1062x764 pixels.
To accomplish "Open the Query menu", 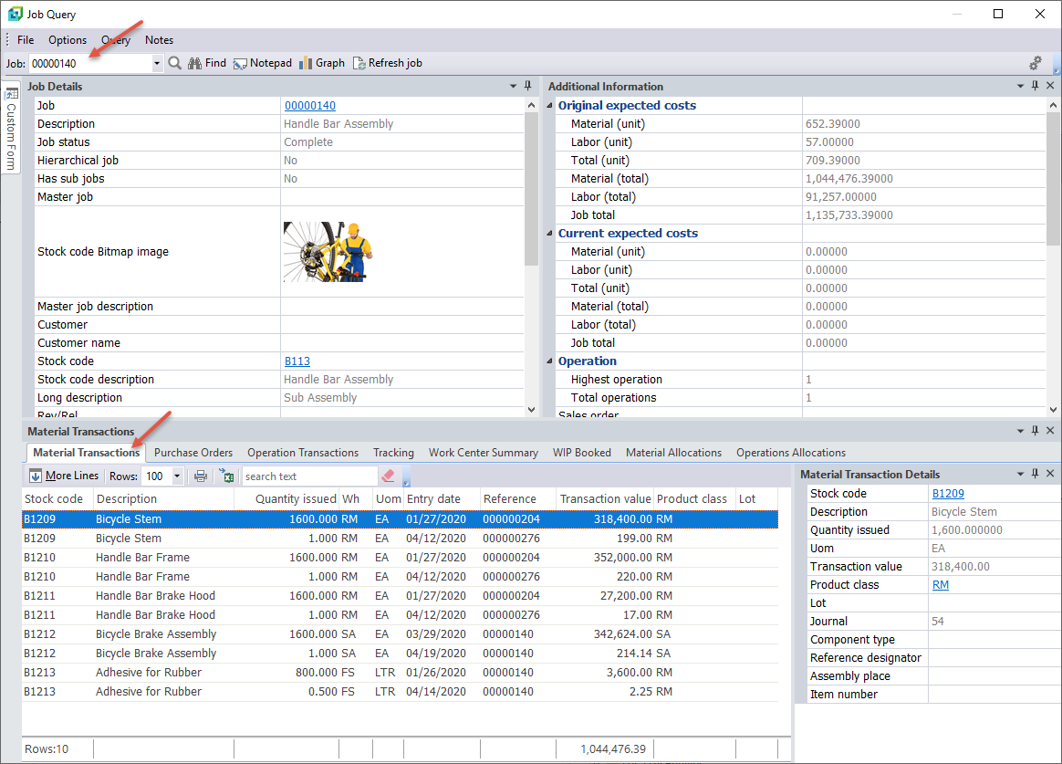I will 116,40.
